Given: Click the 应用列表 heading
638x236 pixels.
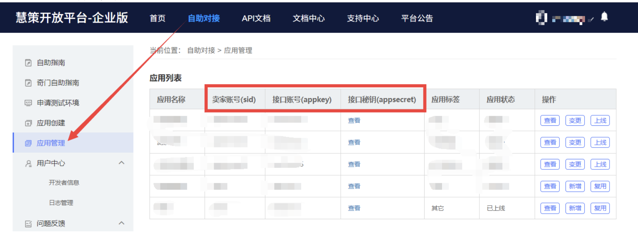Looking at the screenshot, I should [x=166, y=78].
